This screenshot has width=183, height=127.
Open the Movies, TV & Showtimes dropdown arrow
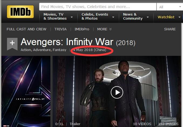coord(72,17)
